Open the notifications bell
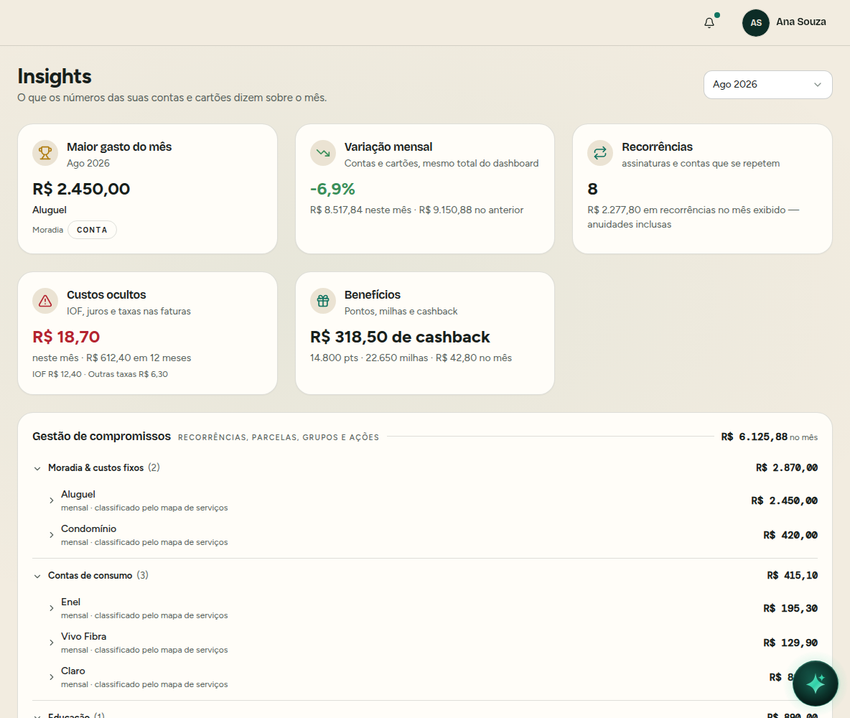Viewport: 850px width, 718px height. (709, 23)
